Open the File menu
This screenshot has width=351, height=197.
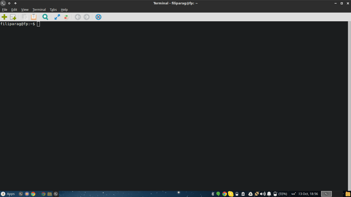(x=5, y=9)
